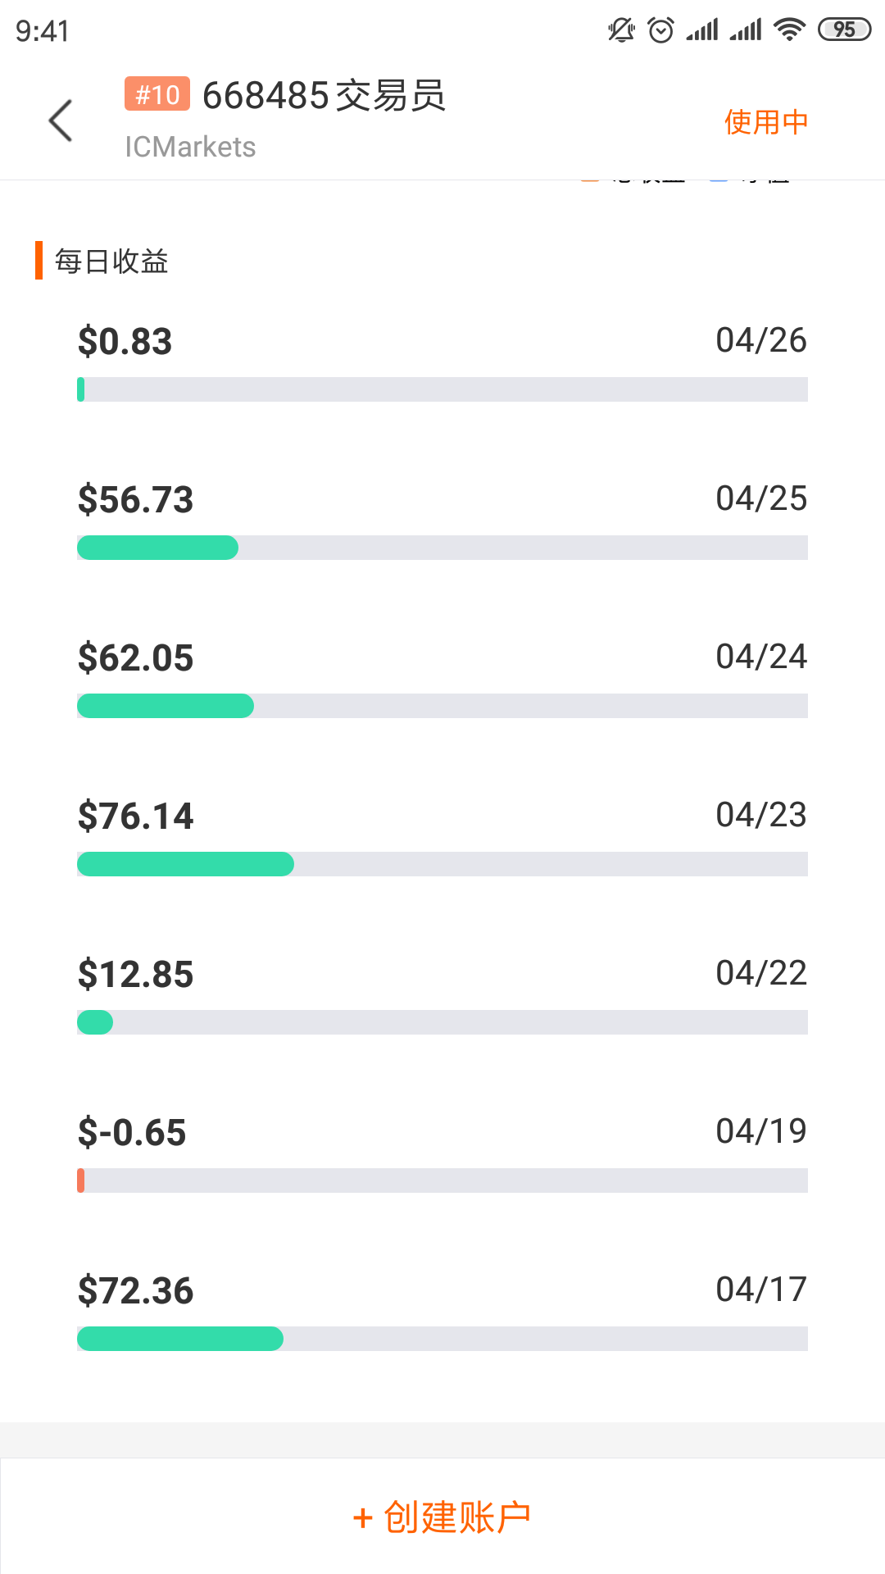
Task: Select the 04/23 profit bar
Action: [442, 864]
